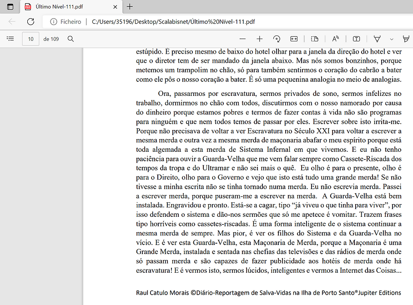Go back to the previous page

click(x=12, y=21)
